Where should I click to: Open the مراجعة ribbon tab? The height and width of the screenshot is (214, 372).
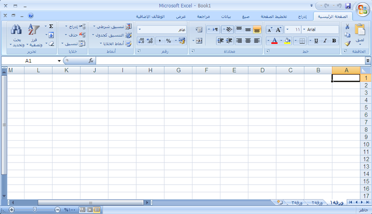point(204,17)
